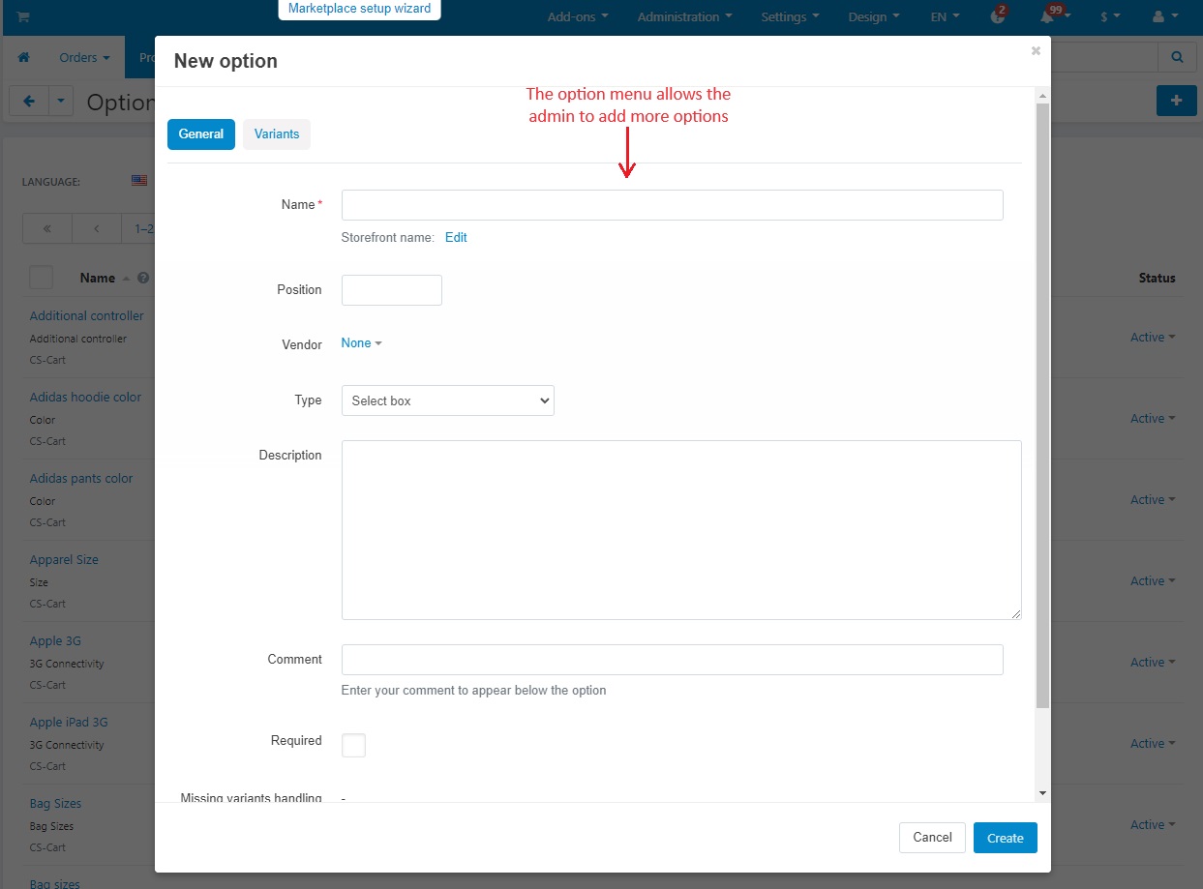The image size is (1203, 889).
Task: Click the Storefront name Edit link
Action: (x=456, y=237)
